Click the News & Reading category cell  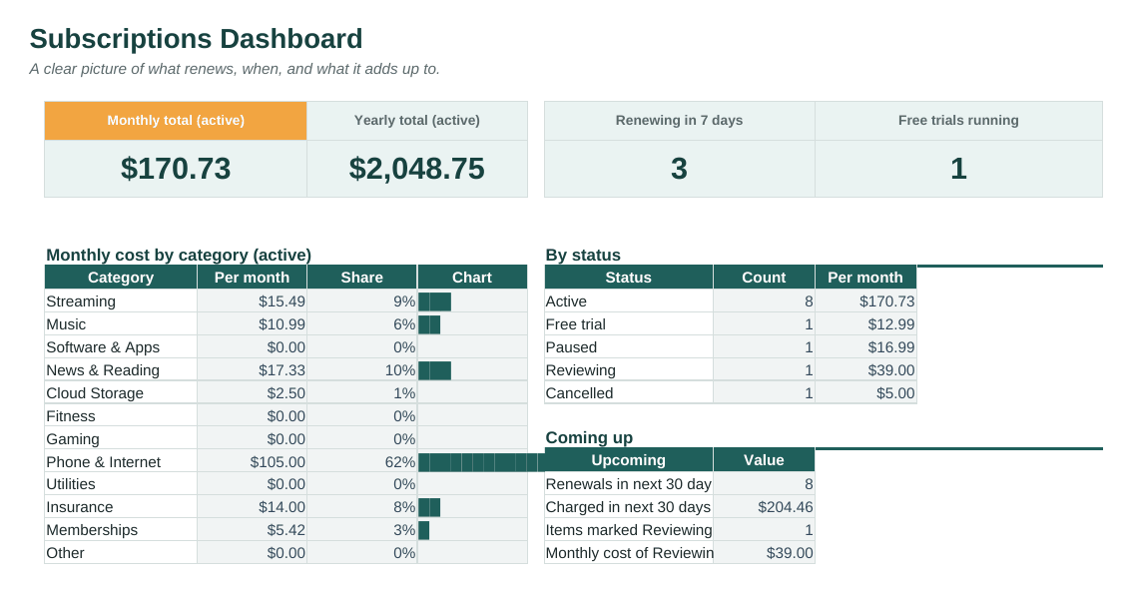(x=121, y=370)
